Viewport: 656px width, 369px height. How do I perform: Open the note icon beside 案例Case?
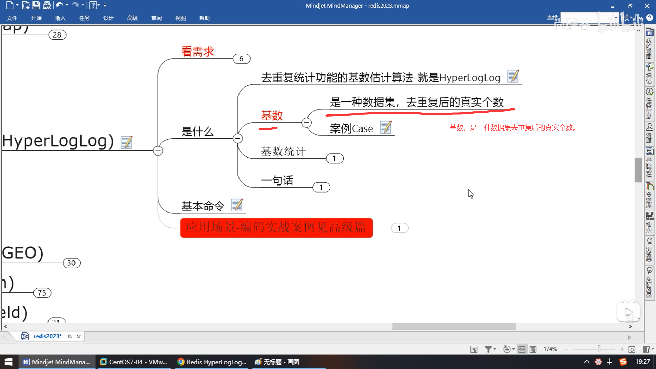(386, 127)
